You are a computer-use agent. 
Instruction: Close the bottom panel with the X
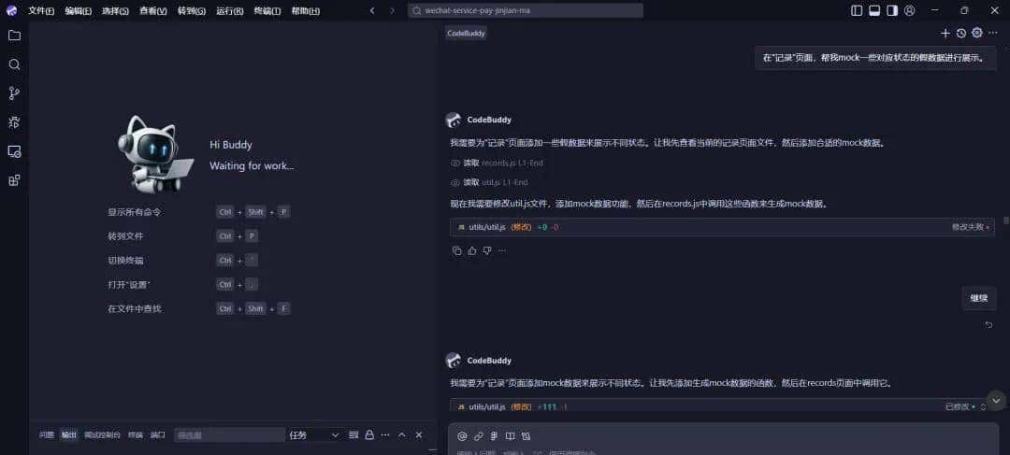point(419,435)
